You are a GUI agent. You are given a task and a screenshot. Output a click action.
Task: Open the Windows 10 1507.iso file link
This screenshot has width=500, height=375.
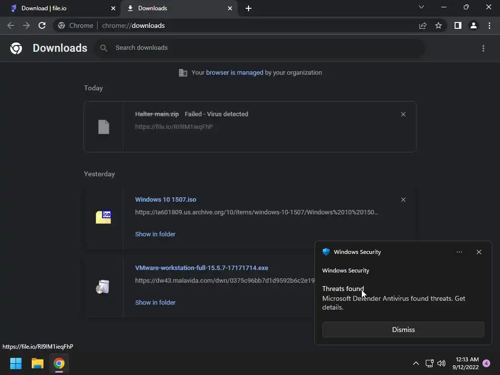(x=166, y=200)
